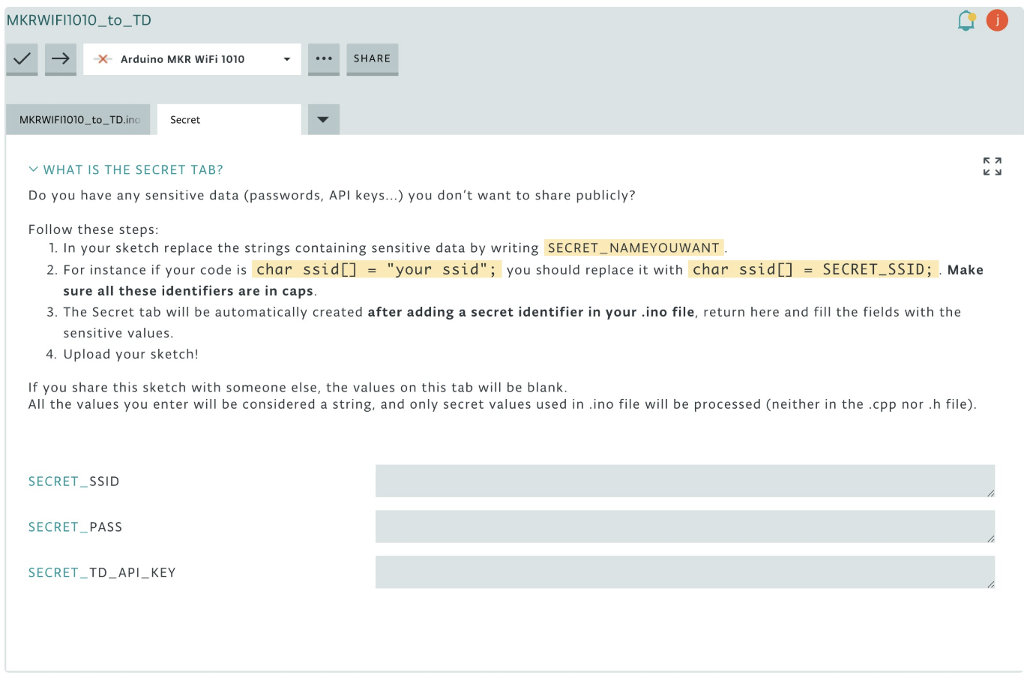Open the user profile avatar
The image size is (1036, 681).
click(997, 21)
